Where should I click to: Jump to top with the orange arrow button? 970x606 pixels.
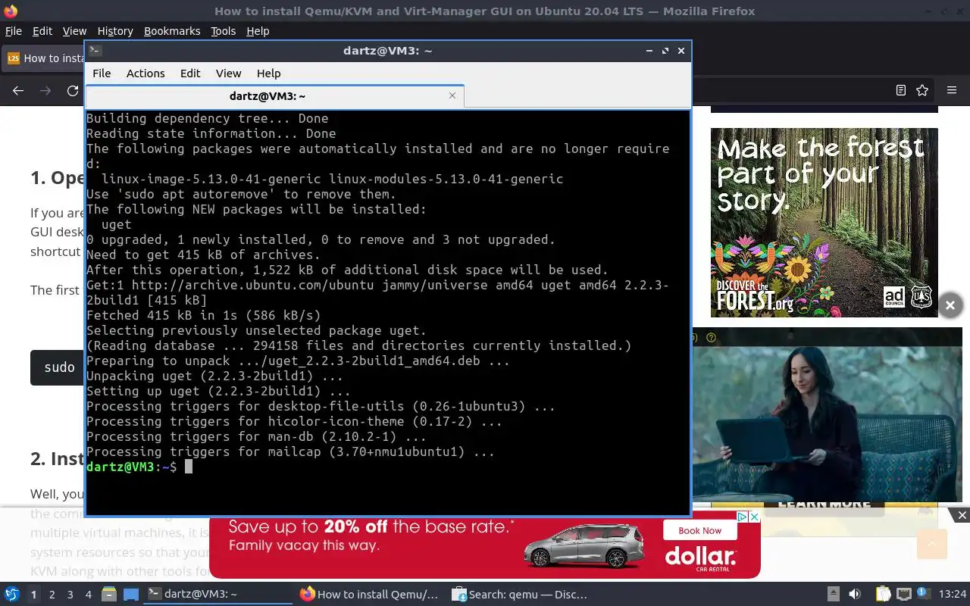(x=932, y=543)
